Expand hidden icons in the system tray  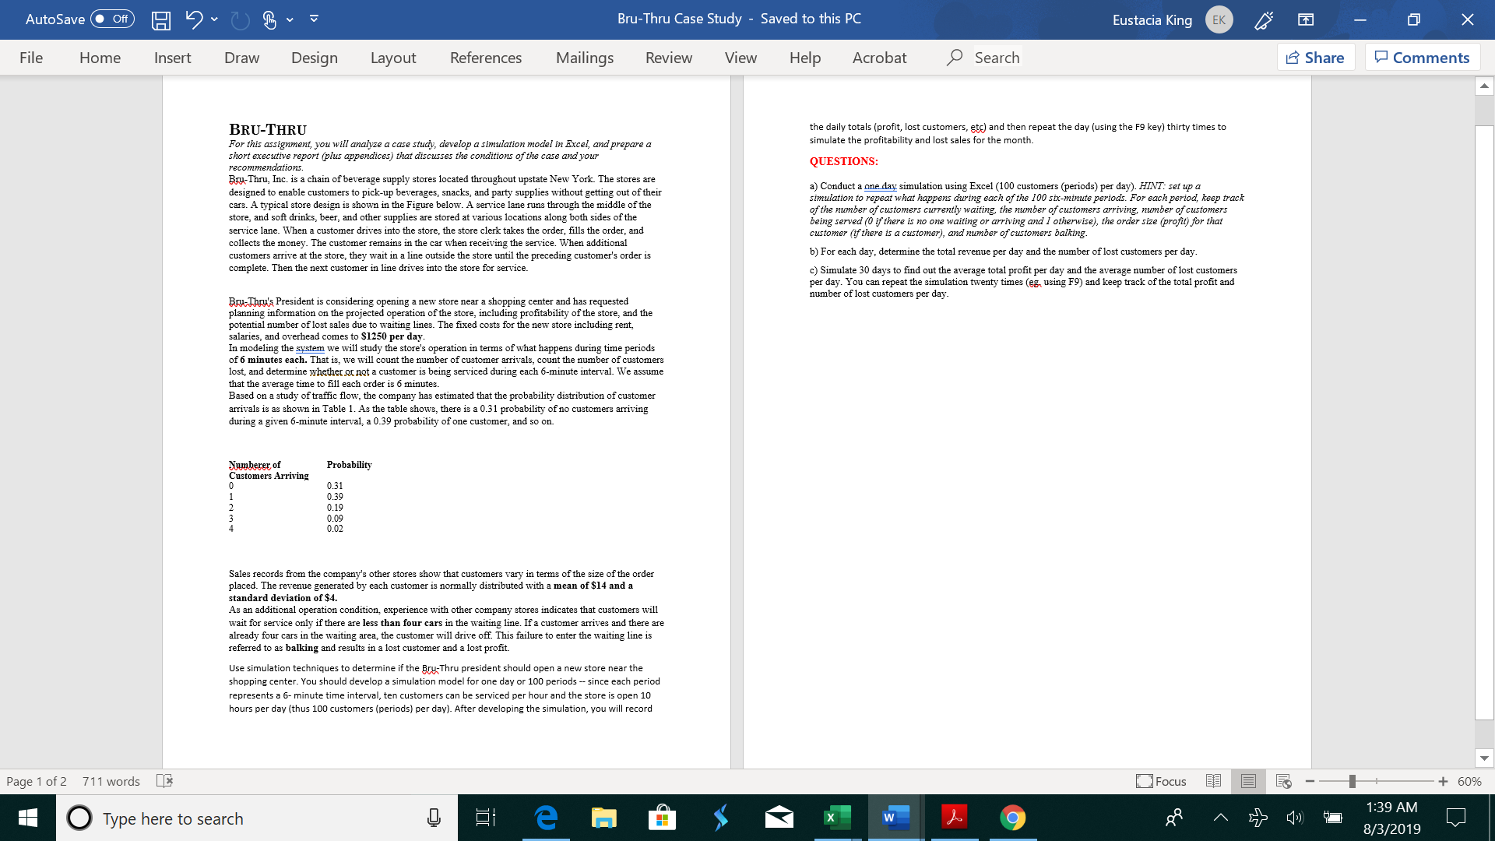1220,818
